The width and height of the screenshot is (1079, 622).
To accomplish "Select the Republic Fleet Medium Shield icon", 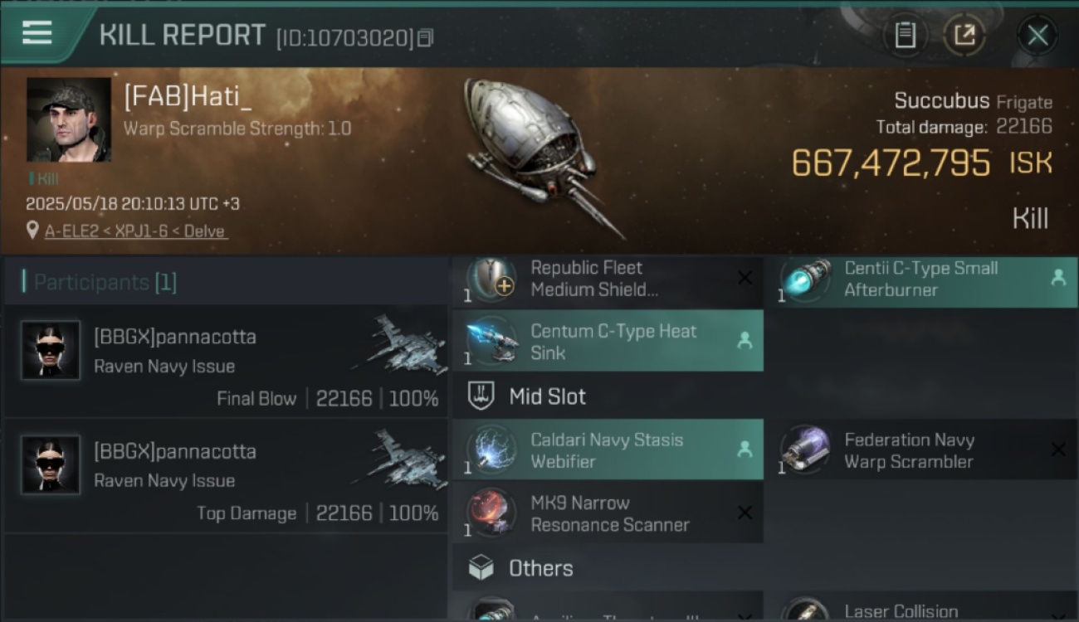I will [491, 279].
